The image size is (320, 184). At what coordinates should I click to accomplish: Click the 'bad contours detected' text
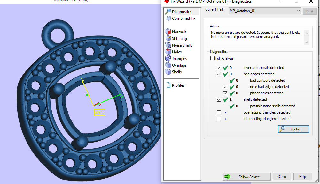[x=267, y=80]
